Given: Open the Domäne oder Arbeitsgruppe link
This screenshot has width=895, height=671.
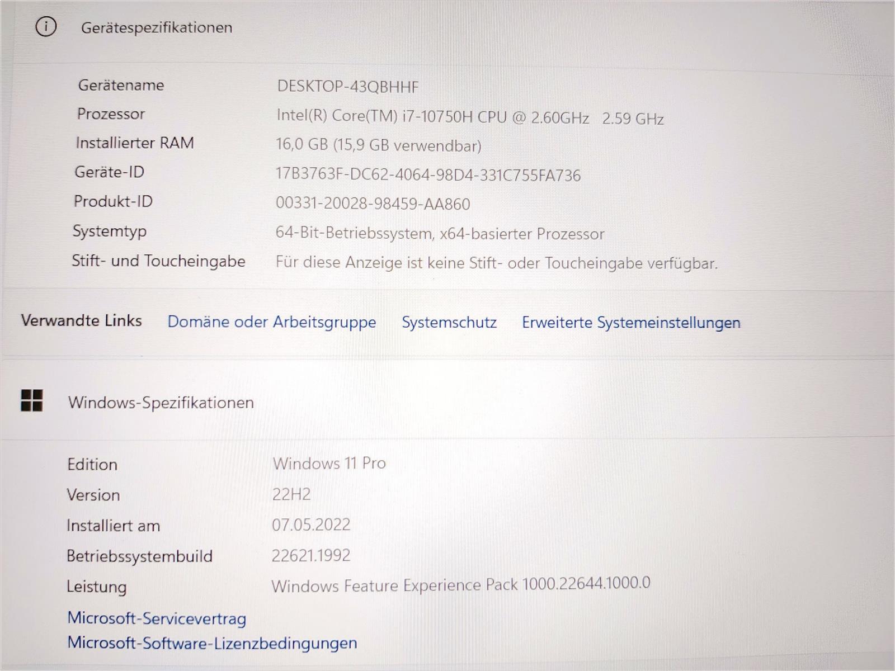Looking at the screenshot, I should click(x=271, y=322).
